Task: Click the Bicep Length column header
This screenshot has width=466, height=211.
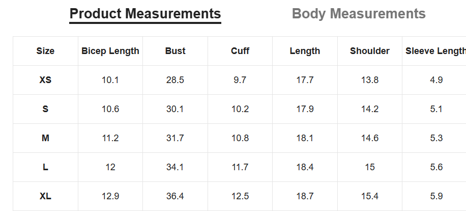Action: (110, 51)
